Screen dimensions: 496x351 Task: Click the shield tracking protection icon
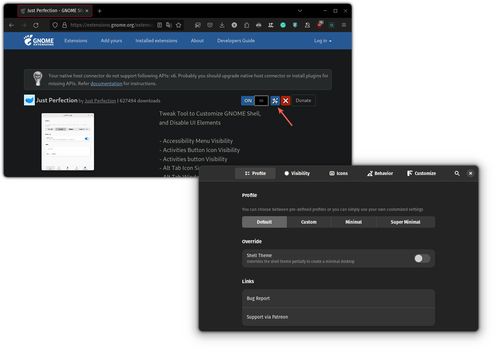pos(55,25)
